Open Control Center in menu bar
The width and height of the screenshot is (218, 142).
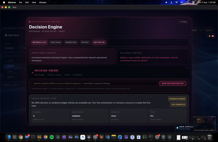click(x=193, y=2)
